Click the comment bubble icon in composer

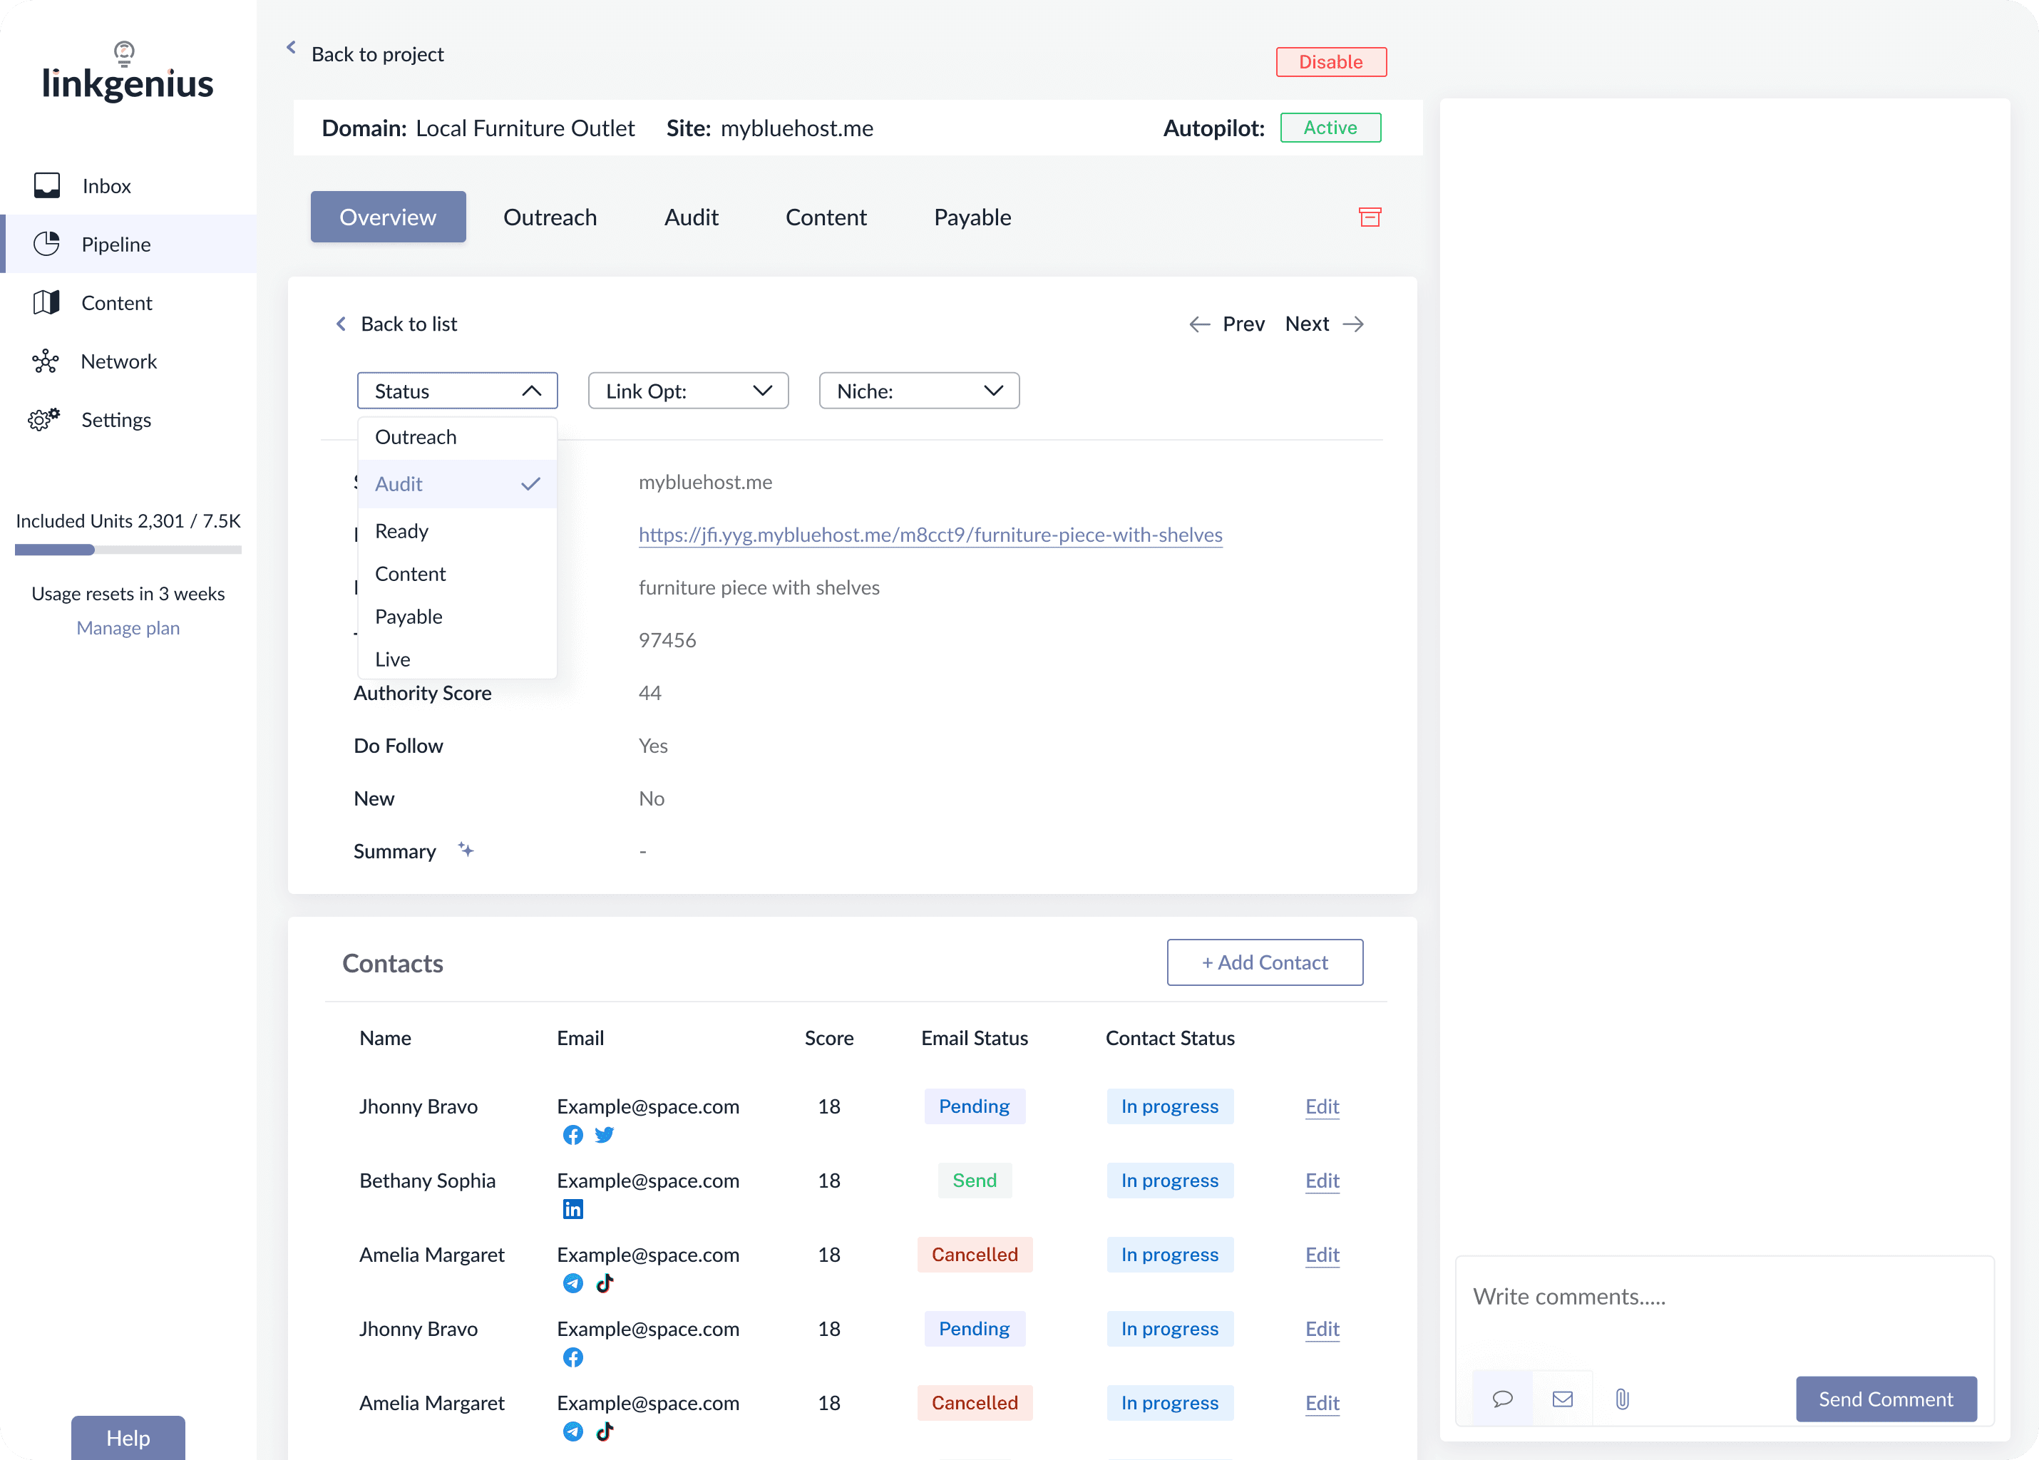1502,1399
